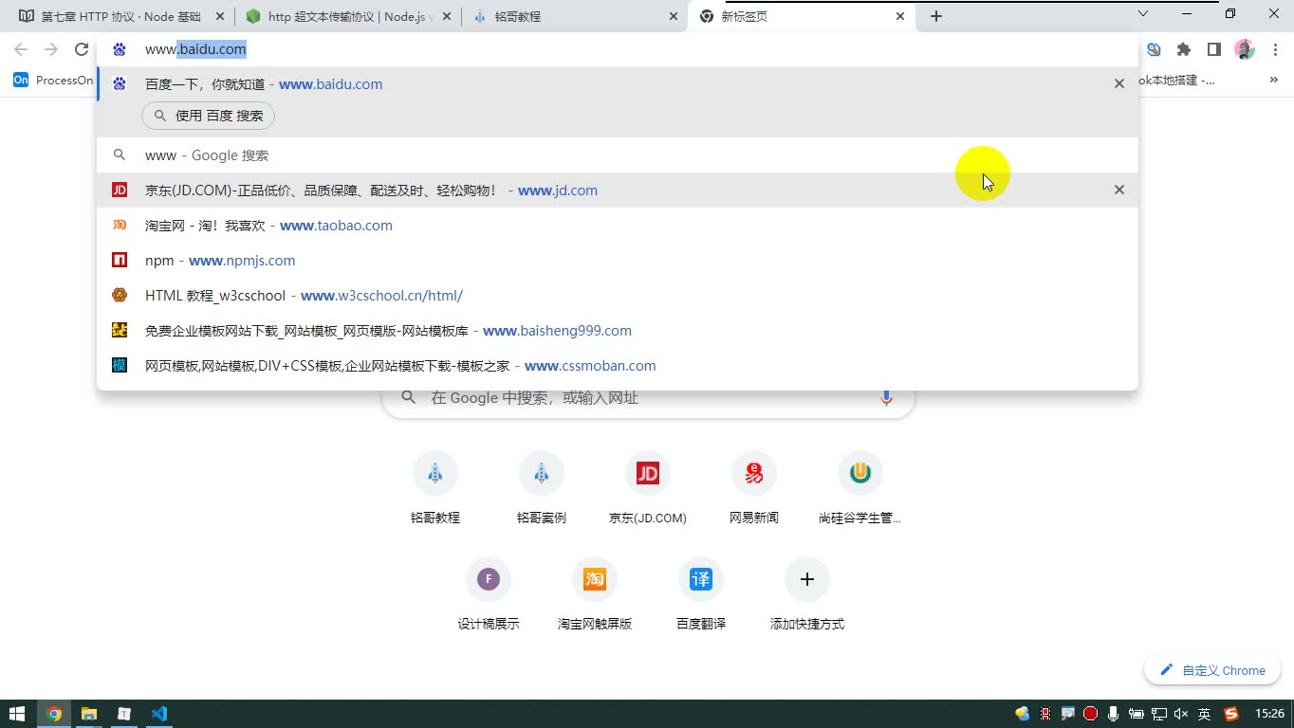Close the 新标签页 tab
1294x728 pixels.
click(900, 16)
